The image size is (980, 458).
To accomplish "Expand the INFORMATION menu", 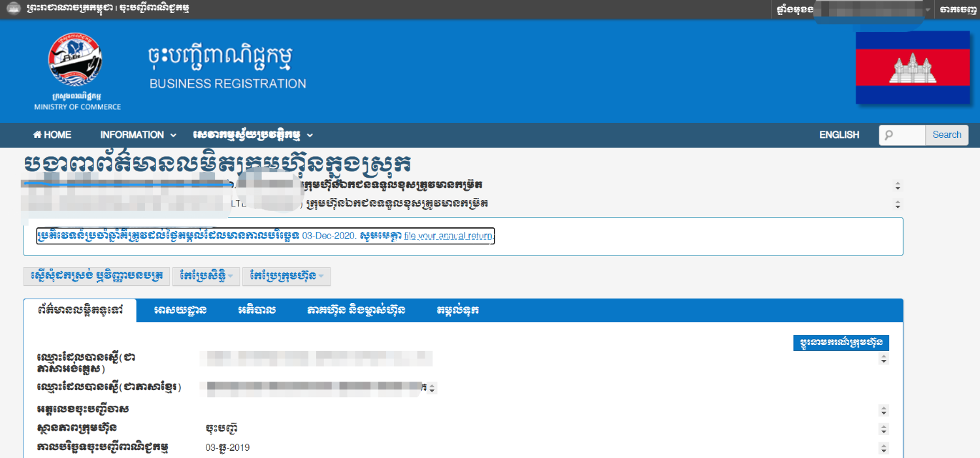I will (x=138, y=135).
